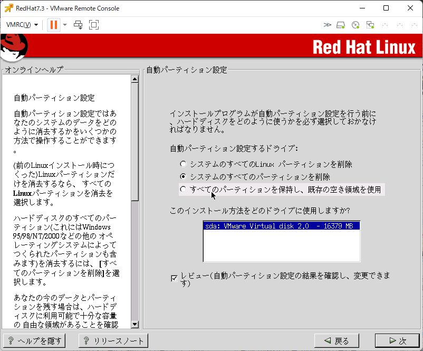Screen dimensions: 423x351
Task: Click the help panel scrollbar thumb
Action: click(x=135, y=142)
